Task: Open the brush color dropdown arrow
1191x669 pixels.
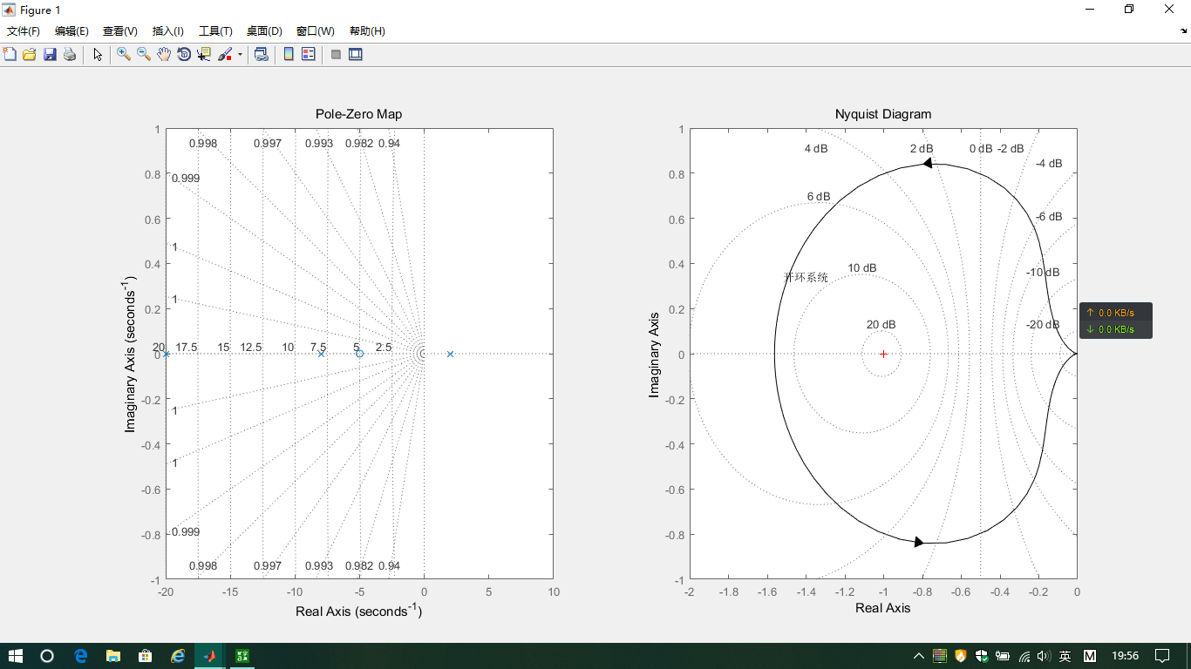Action: [x=240, y=54]
